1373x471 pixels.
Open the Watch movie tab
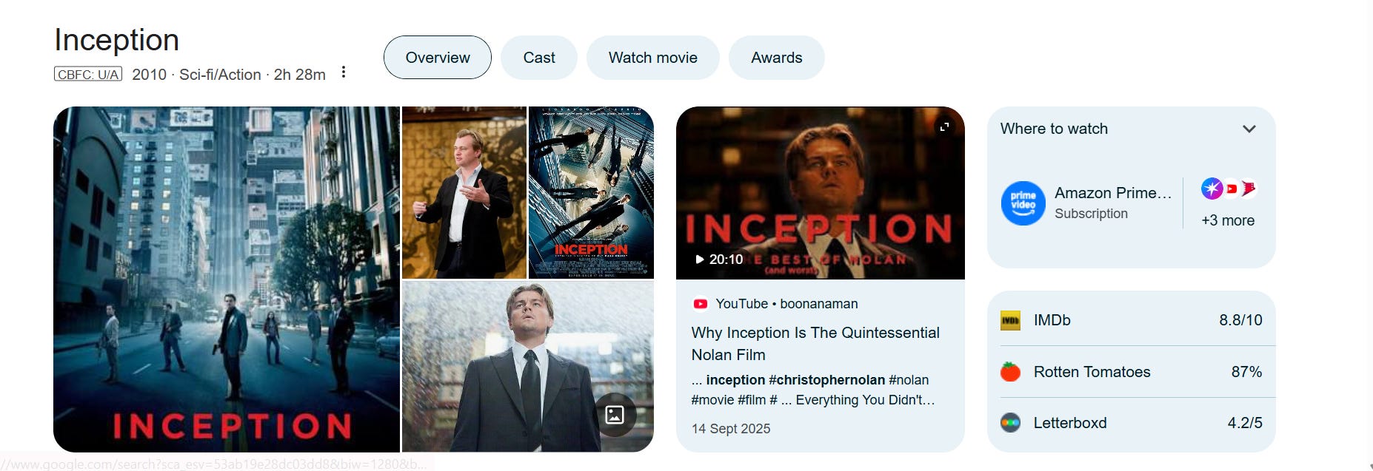point(653,58)
